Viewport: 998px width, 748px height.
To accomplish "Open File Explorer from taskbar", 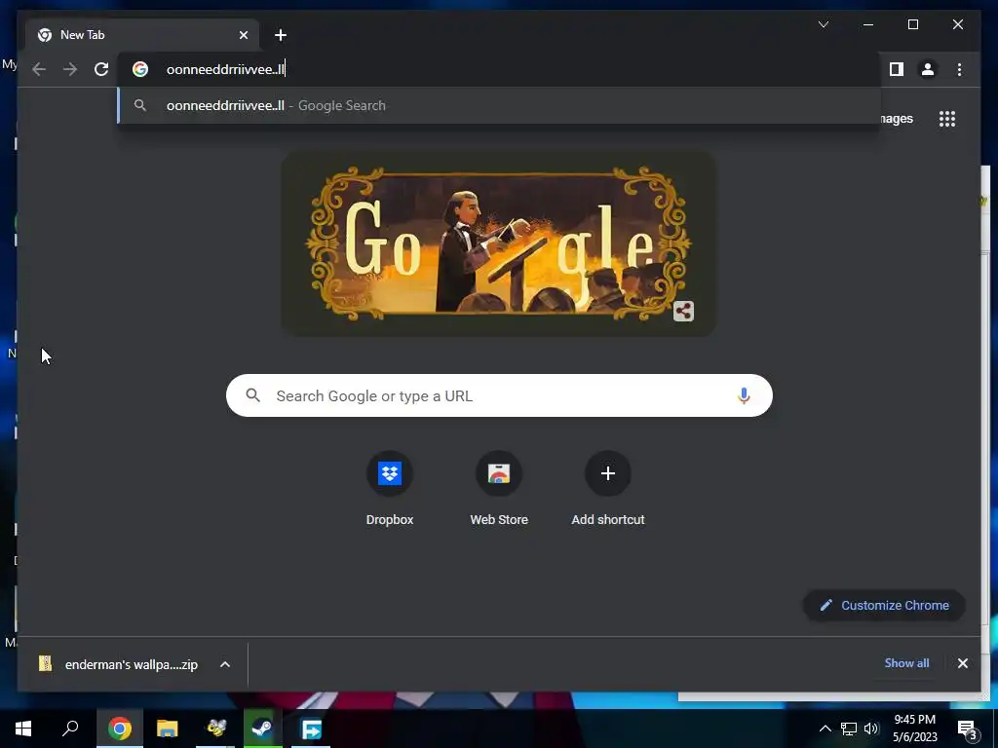I will [x=168, y=729].
